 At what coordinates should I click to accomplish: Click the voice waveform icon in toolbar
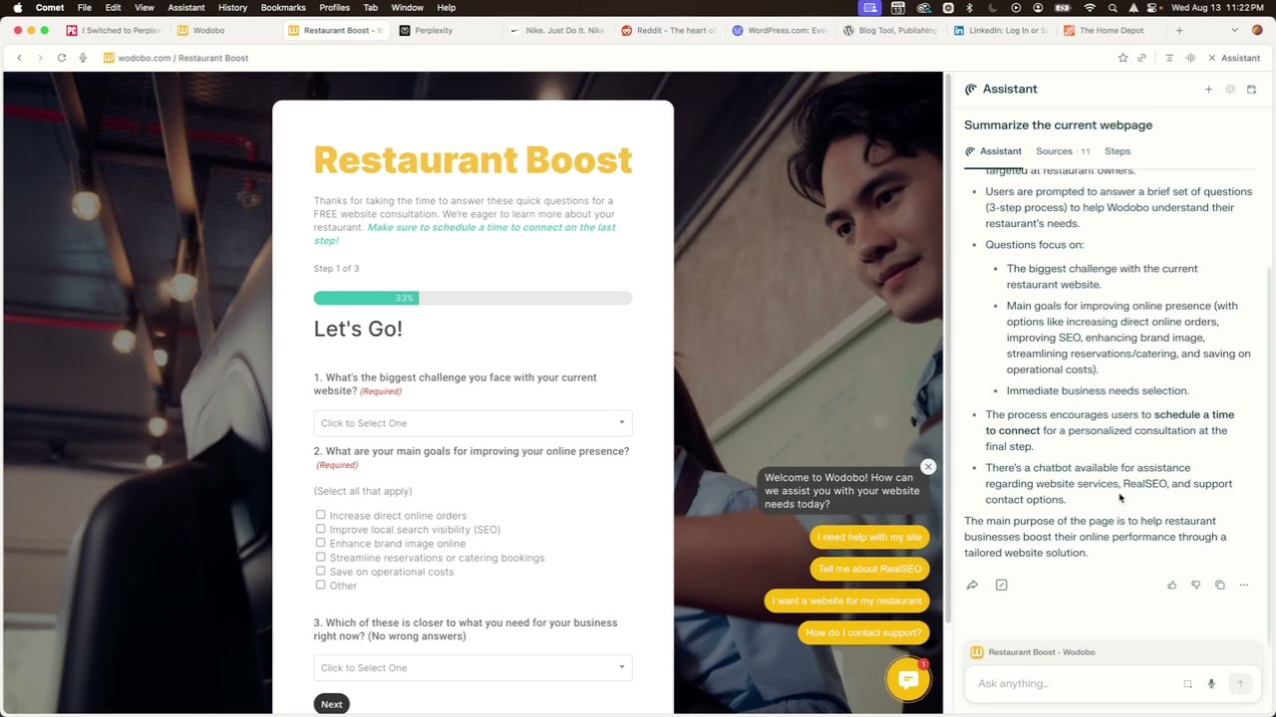click(1190, 58)
